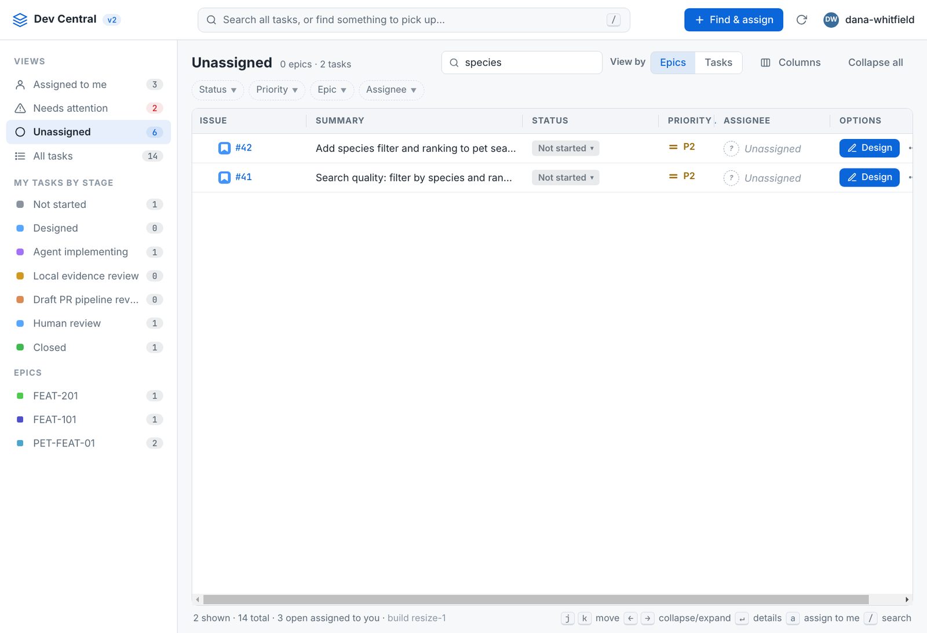The image size is (927, 633).
Task: Open issue link #42
Action: [243, 148]
